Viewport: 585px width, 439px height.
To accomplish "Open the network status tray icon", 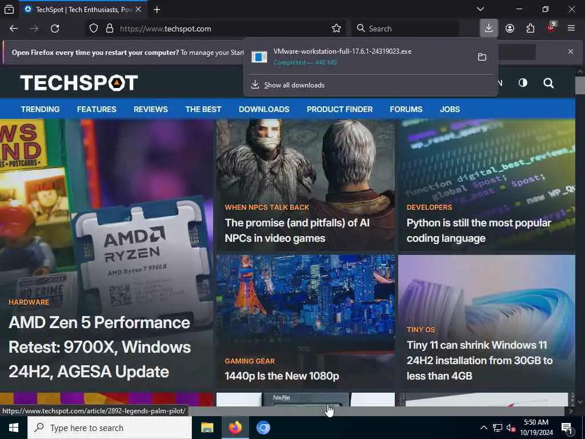I will (498, 428).
